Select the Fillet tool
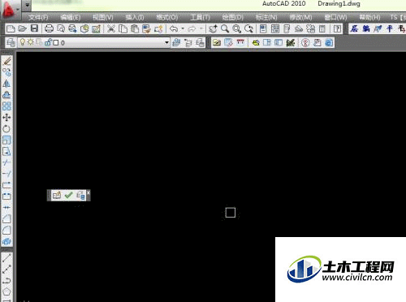 pos(7,231)
